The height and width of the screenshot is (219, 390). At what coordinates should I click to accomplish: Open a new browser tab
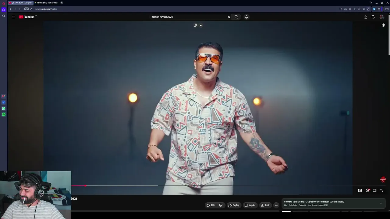[62, 3]
